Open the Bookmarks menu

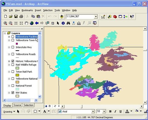[27, 10]
